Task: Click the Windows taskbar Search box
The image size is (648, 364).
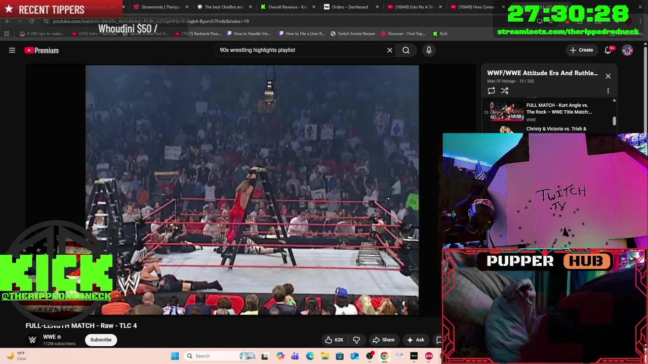Action: pos(221,356)
